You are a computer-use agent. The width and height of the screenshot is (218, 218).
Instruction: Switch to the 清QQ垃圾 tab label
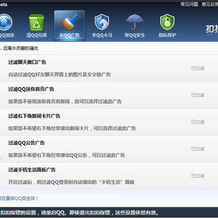[36, 35]
